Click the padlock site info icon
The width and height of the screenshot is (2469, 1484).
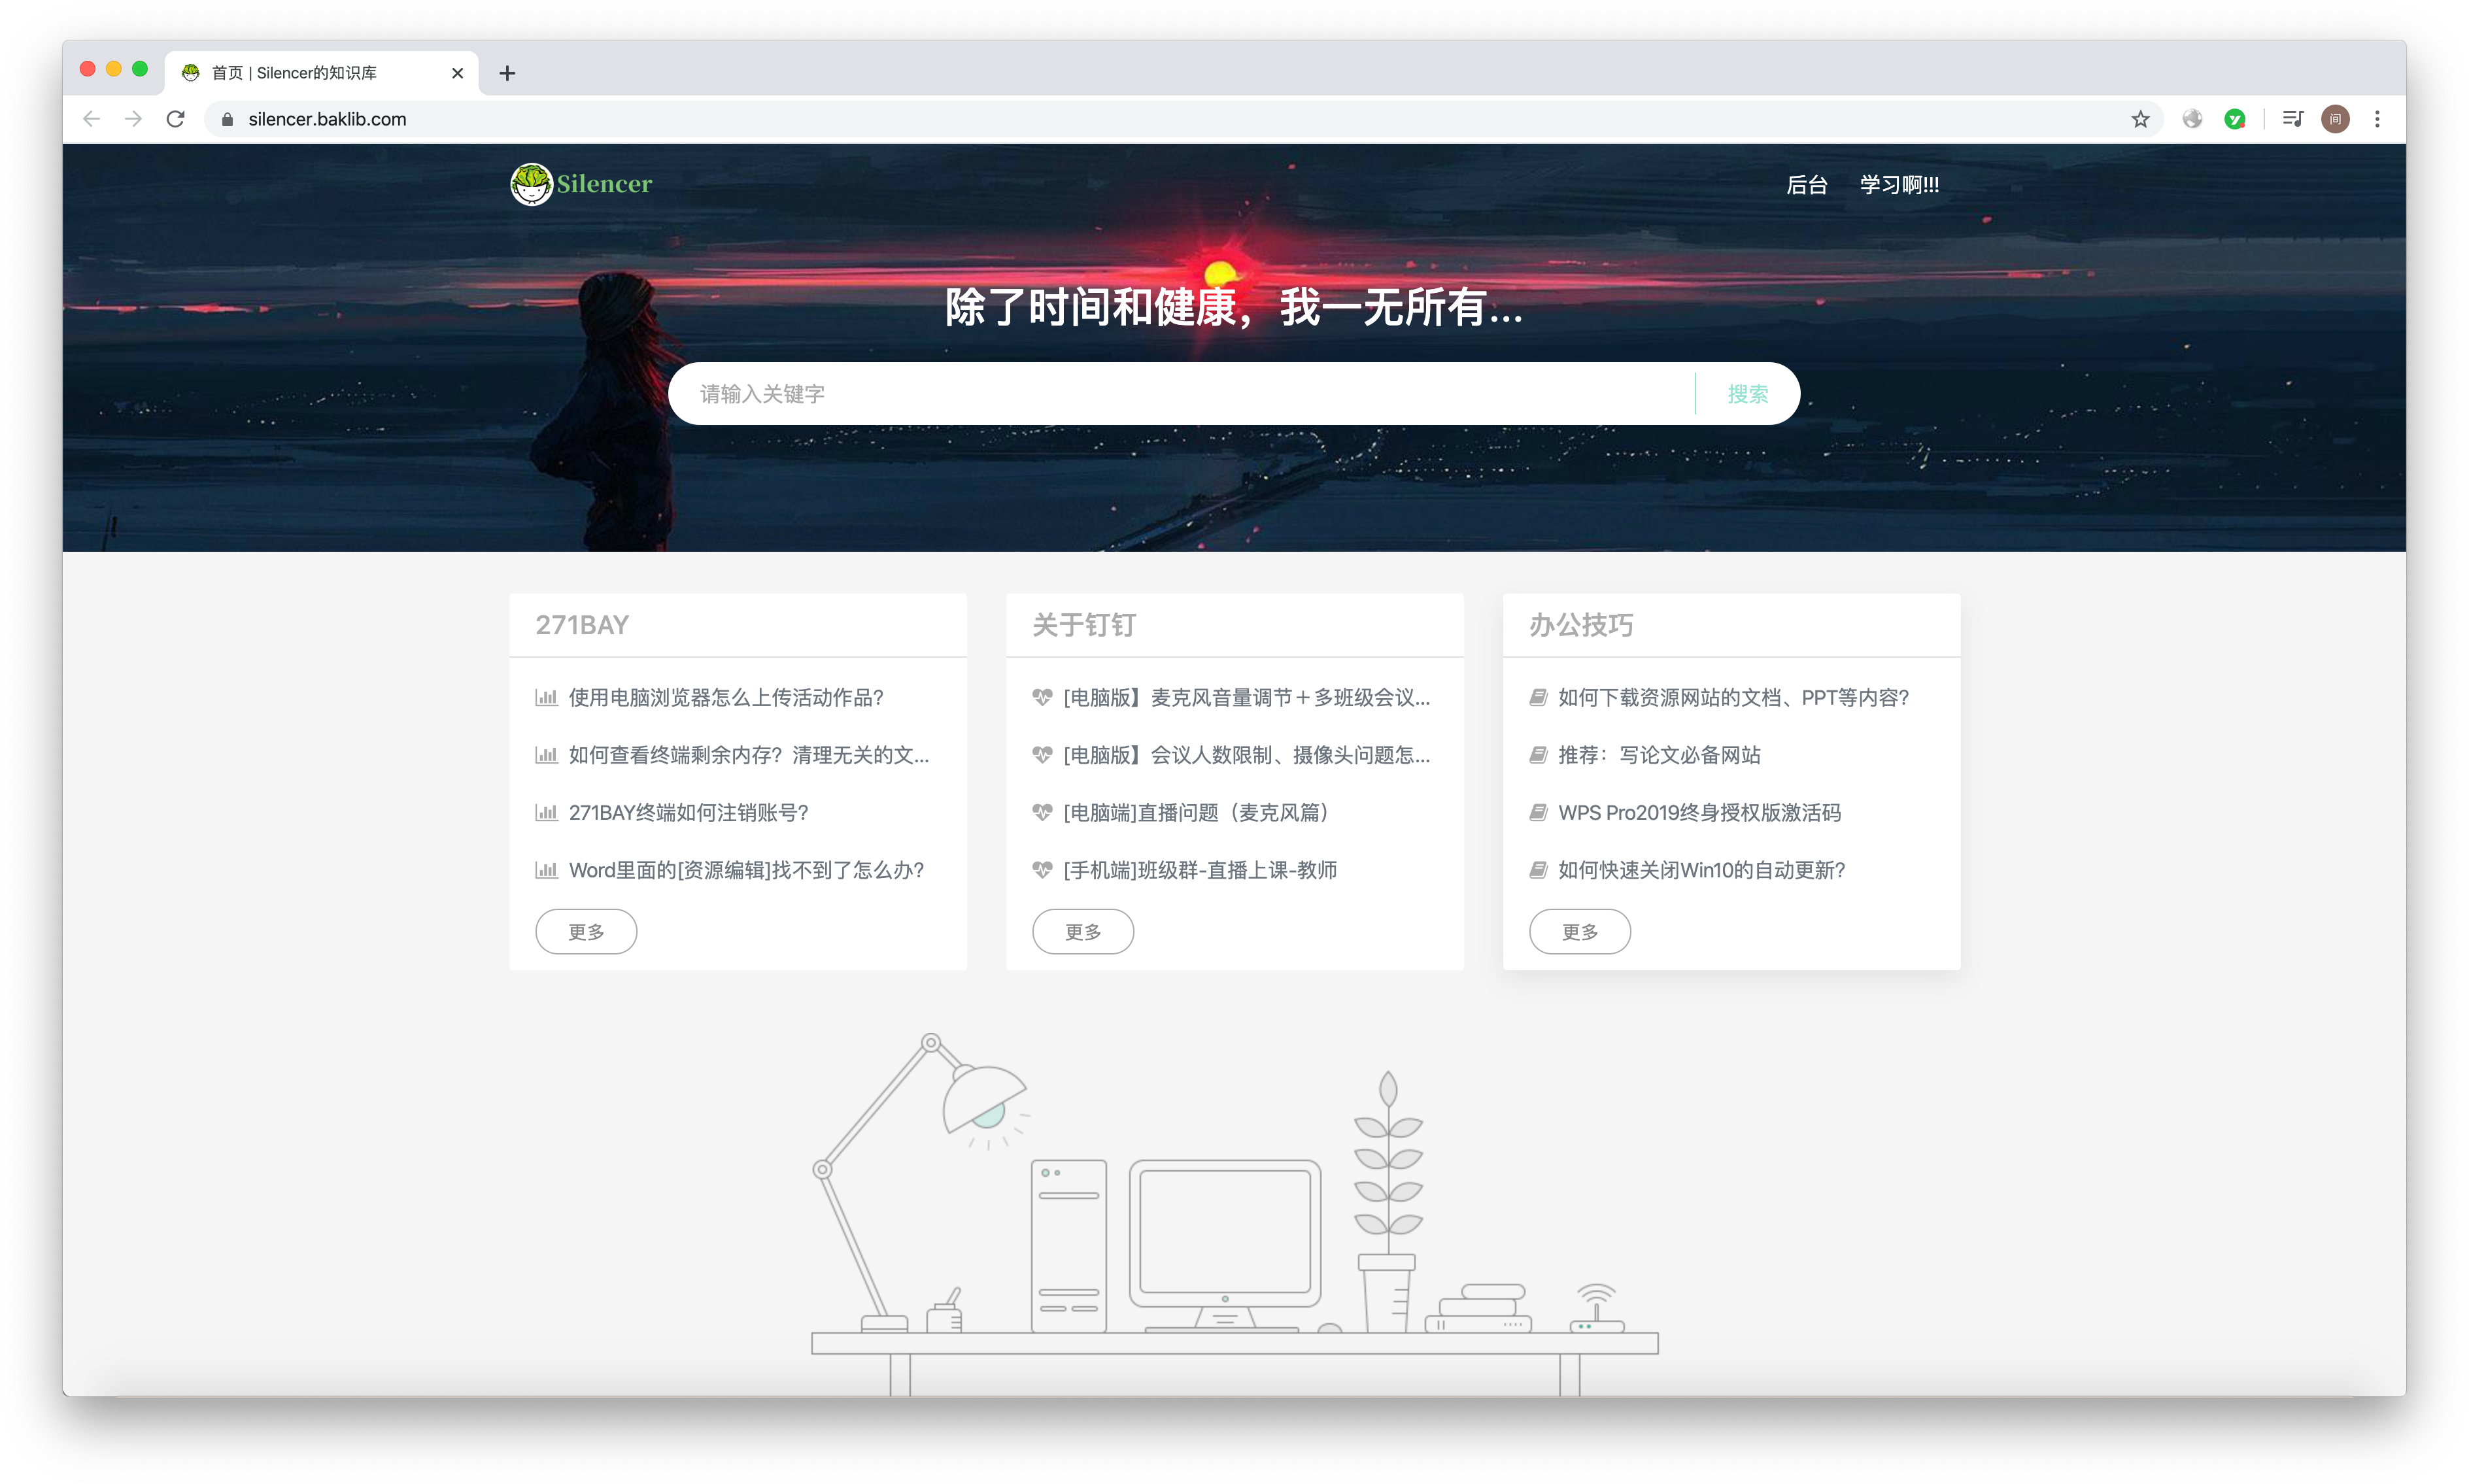pyautogui.click(x=227, y=119)
